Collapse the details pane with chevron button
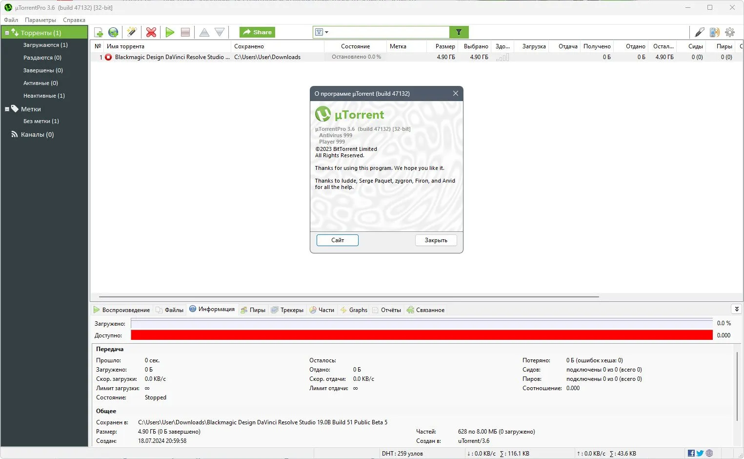 [736, 309]
